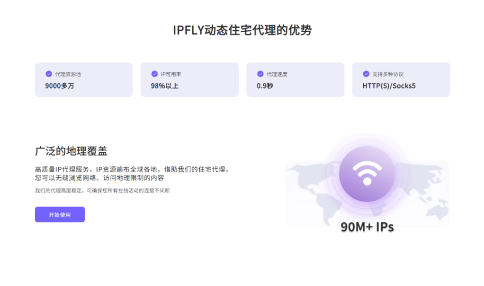Image resolution: width=484 pixels, height=286 pixels.
Task: Click the checkmark icon beside 支持多种协议
Action: click(365, 74)
